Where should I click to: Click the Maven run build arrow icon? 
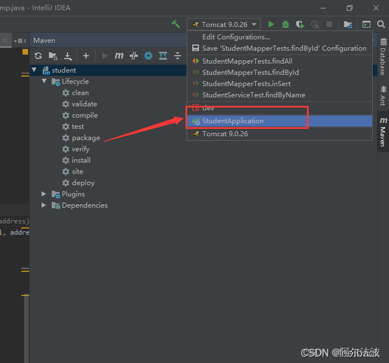point(105,56)
